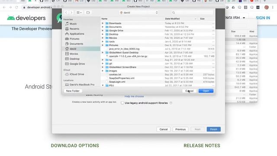Click the Chrome address bar
Screen dimensions: 277x156
point(39,7)
